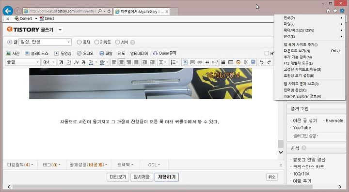
Task: Open 확대/축소(Z) submenu
Action: (x=310, y=30)
